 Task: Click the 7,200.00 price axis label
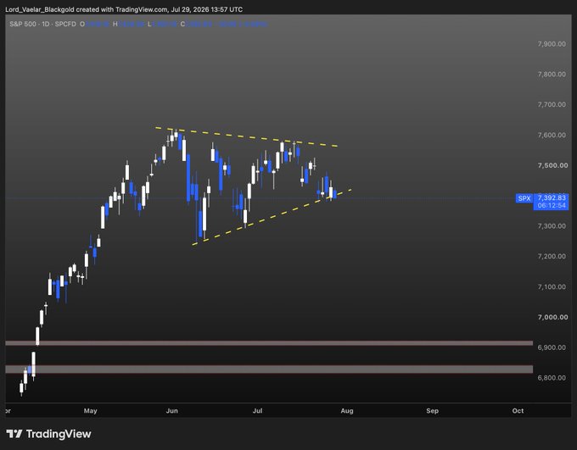552,256
